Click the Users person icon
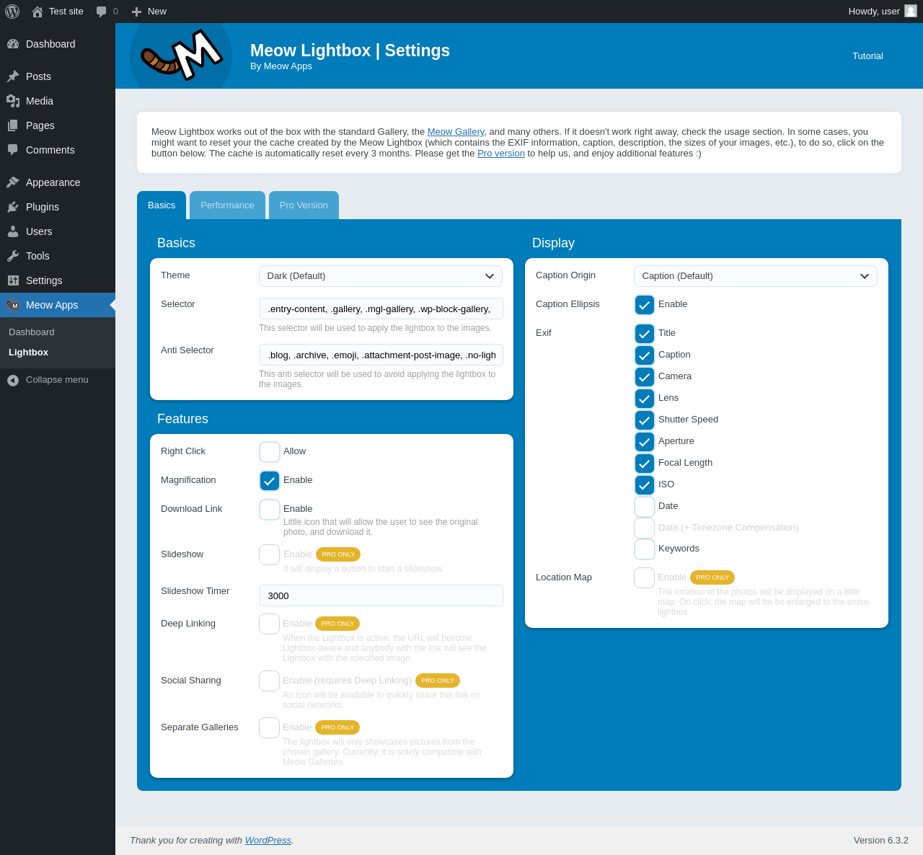The width and height of the screenshot is (923, 855). pos(13,231)
